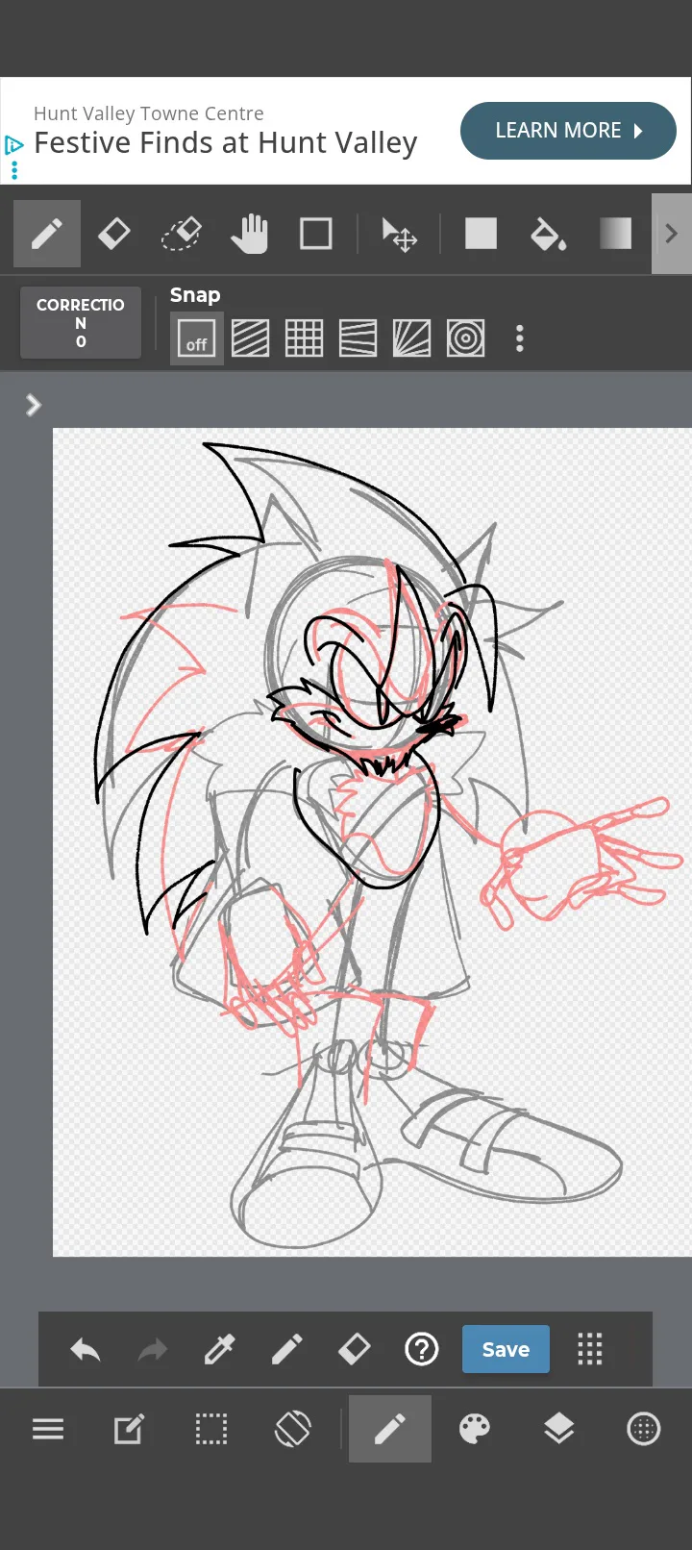
Task: Open snap settings three-dot menu
Action: pyautogui.click(x=520, y=338)
